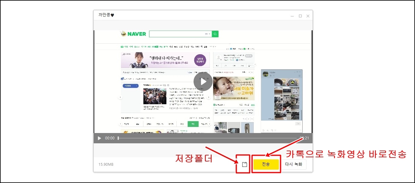Click the video seek bar track

pyautogui.click(x=207, y=138)
